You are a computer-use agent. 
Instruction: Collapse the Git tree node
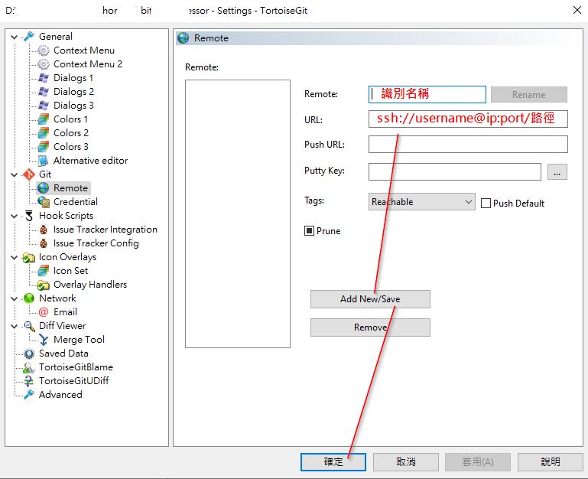15,175
